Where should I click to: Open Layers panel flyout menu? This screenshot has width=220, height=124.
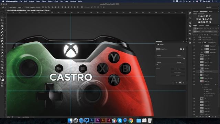[x=218, y=25]
